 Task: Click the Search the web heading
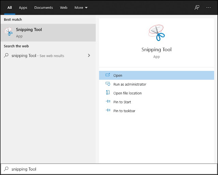tap(16, 46)
